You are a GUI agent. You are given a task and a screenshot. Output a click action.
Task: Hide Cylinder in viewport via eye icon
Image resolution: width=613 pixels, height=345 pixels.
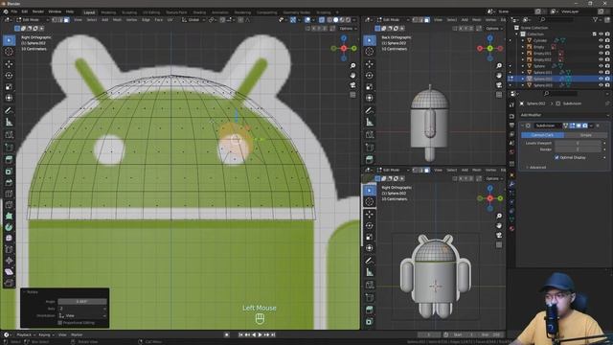pos(601,40)
